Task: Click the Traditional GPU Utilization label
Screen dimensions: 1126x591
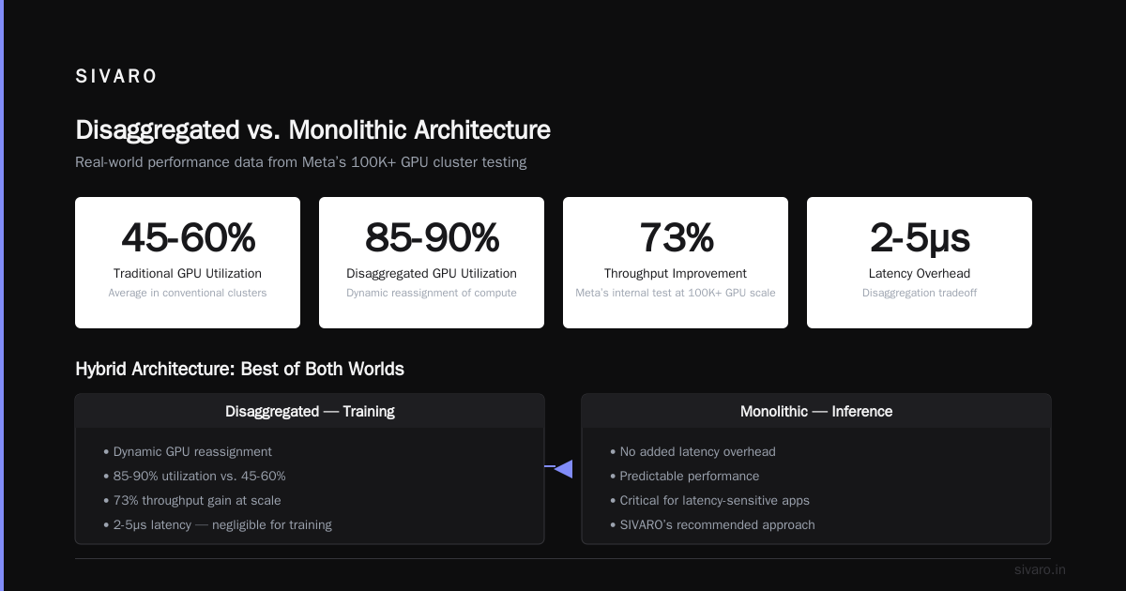Action: click(188, 274)
